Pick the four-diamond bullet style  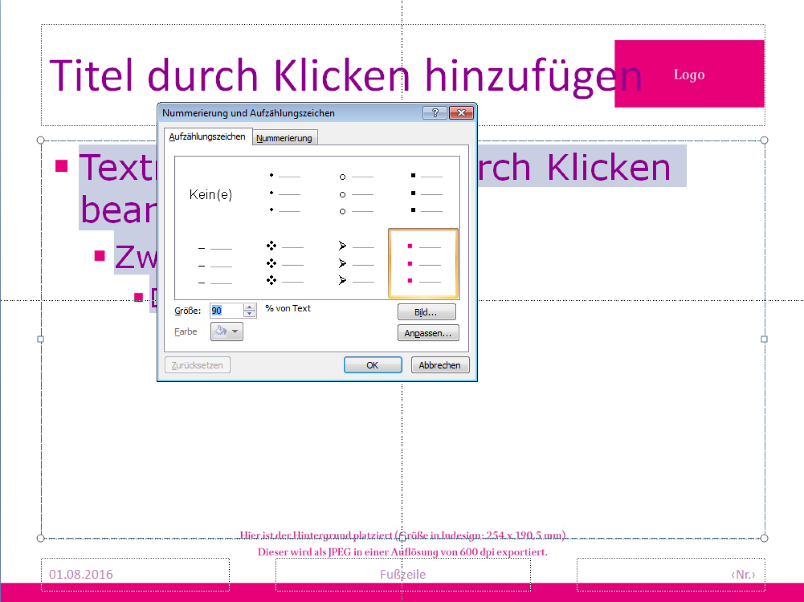tap(284, 263)
